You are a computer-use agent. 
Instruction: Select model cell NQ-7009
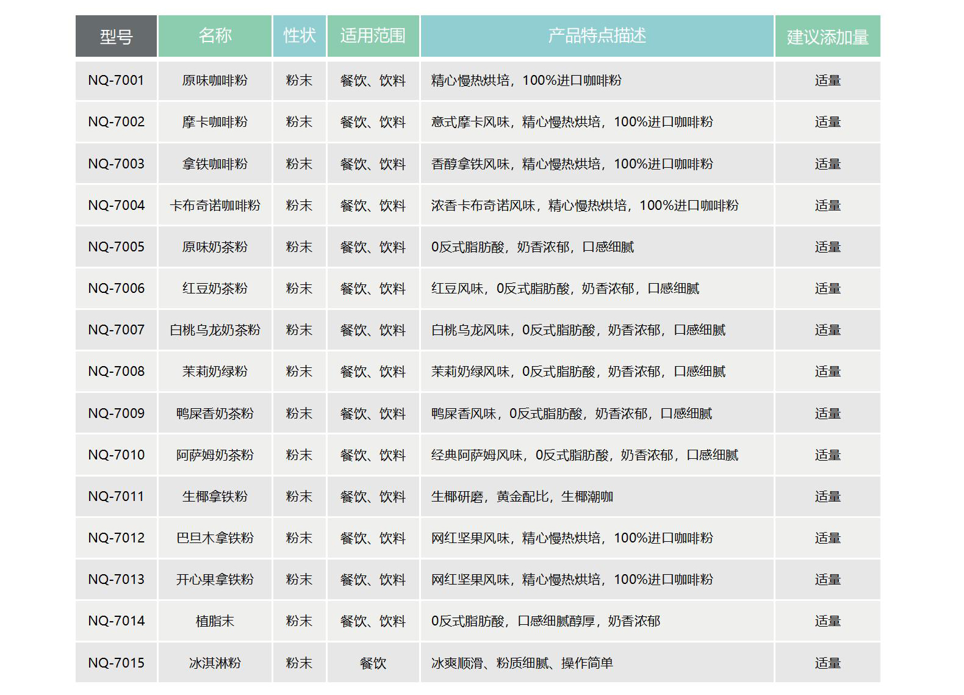pyautogui.click(x=116, y=413)
